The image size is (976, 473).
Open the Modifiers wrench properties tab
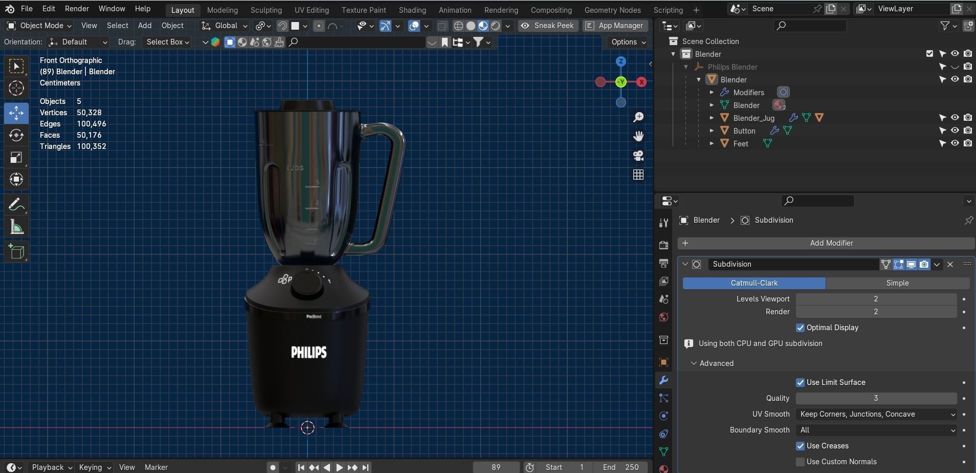click(x=663, y=380)
